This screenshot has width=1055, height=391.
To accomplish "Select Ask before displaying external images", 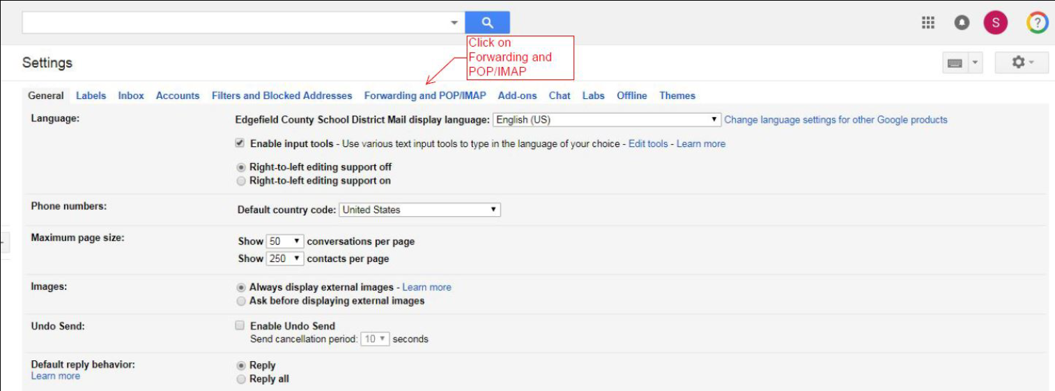I will tap(241, 301).
